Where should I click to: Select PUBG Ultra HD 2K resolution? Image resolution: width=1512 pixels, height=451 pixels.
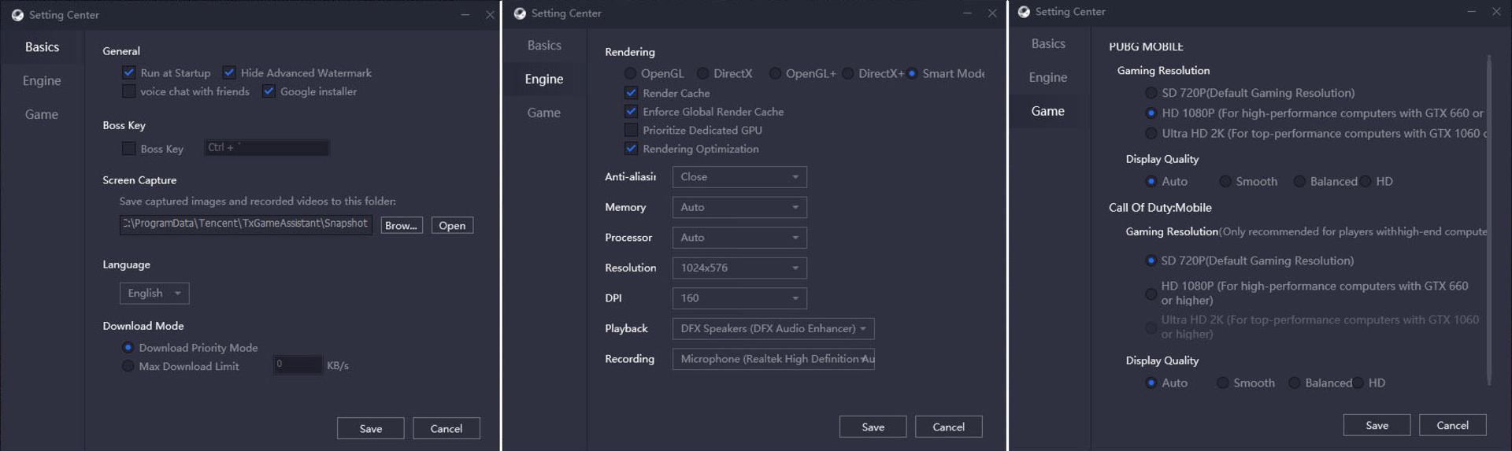tap(1151, 134)
